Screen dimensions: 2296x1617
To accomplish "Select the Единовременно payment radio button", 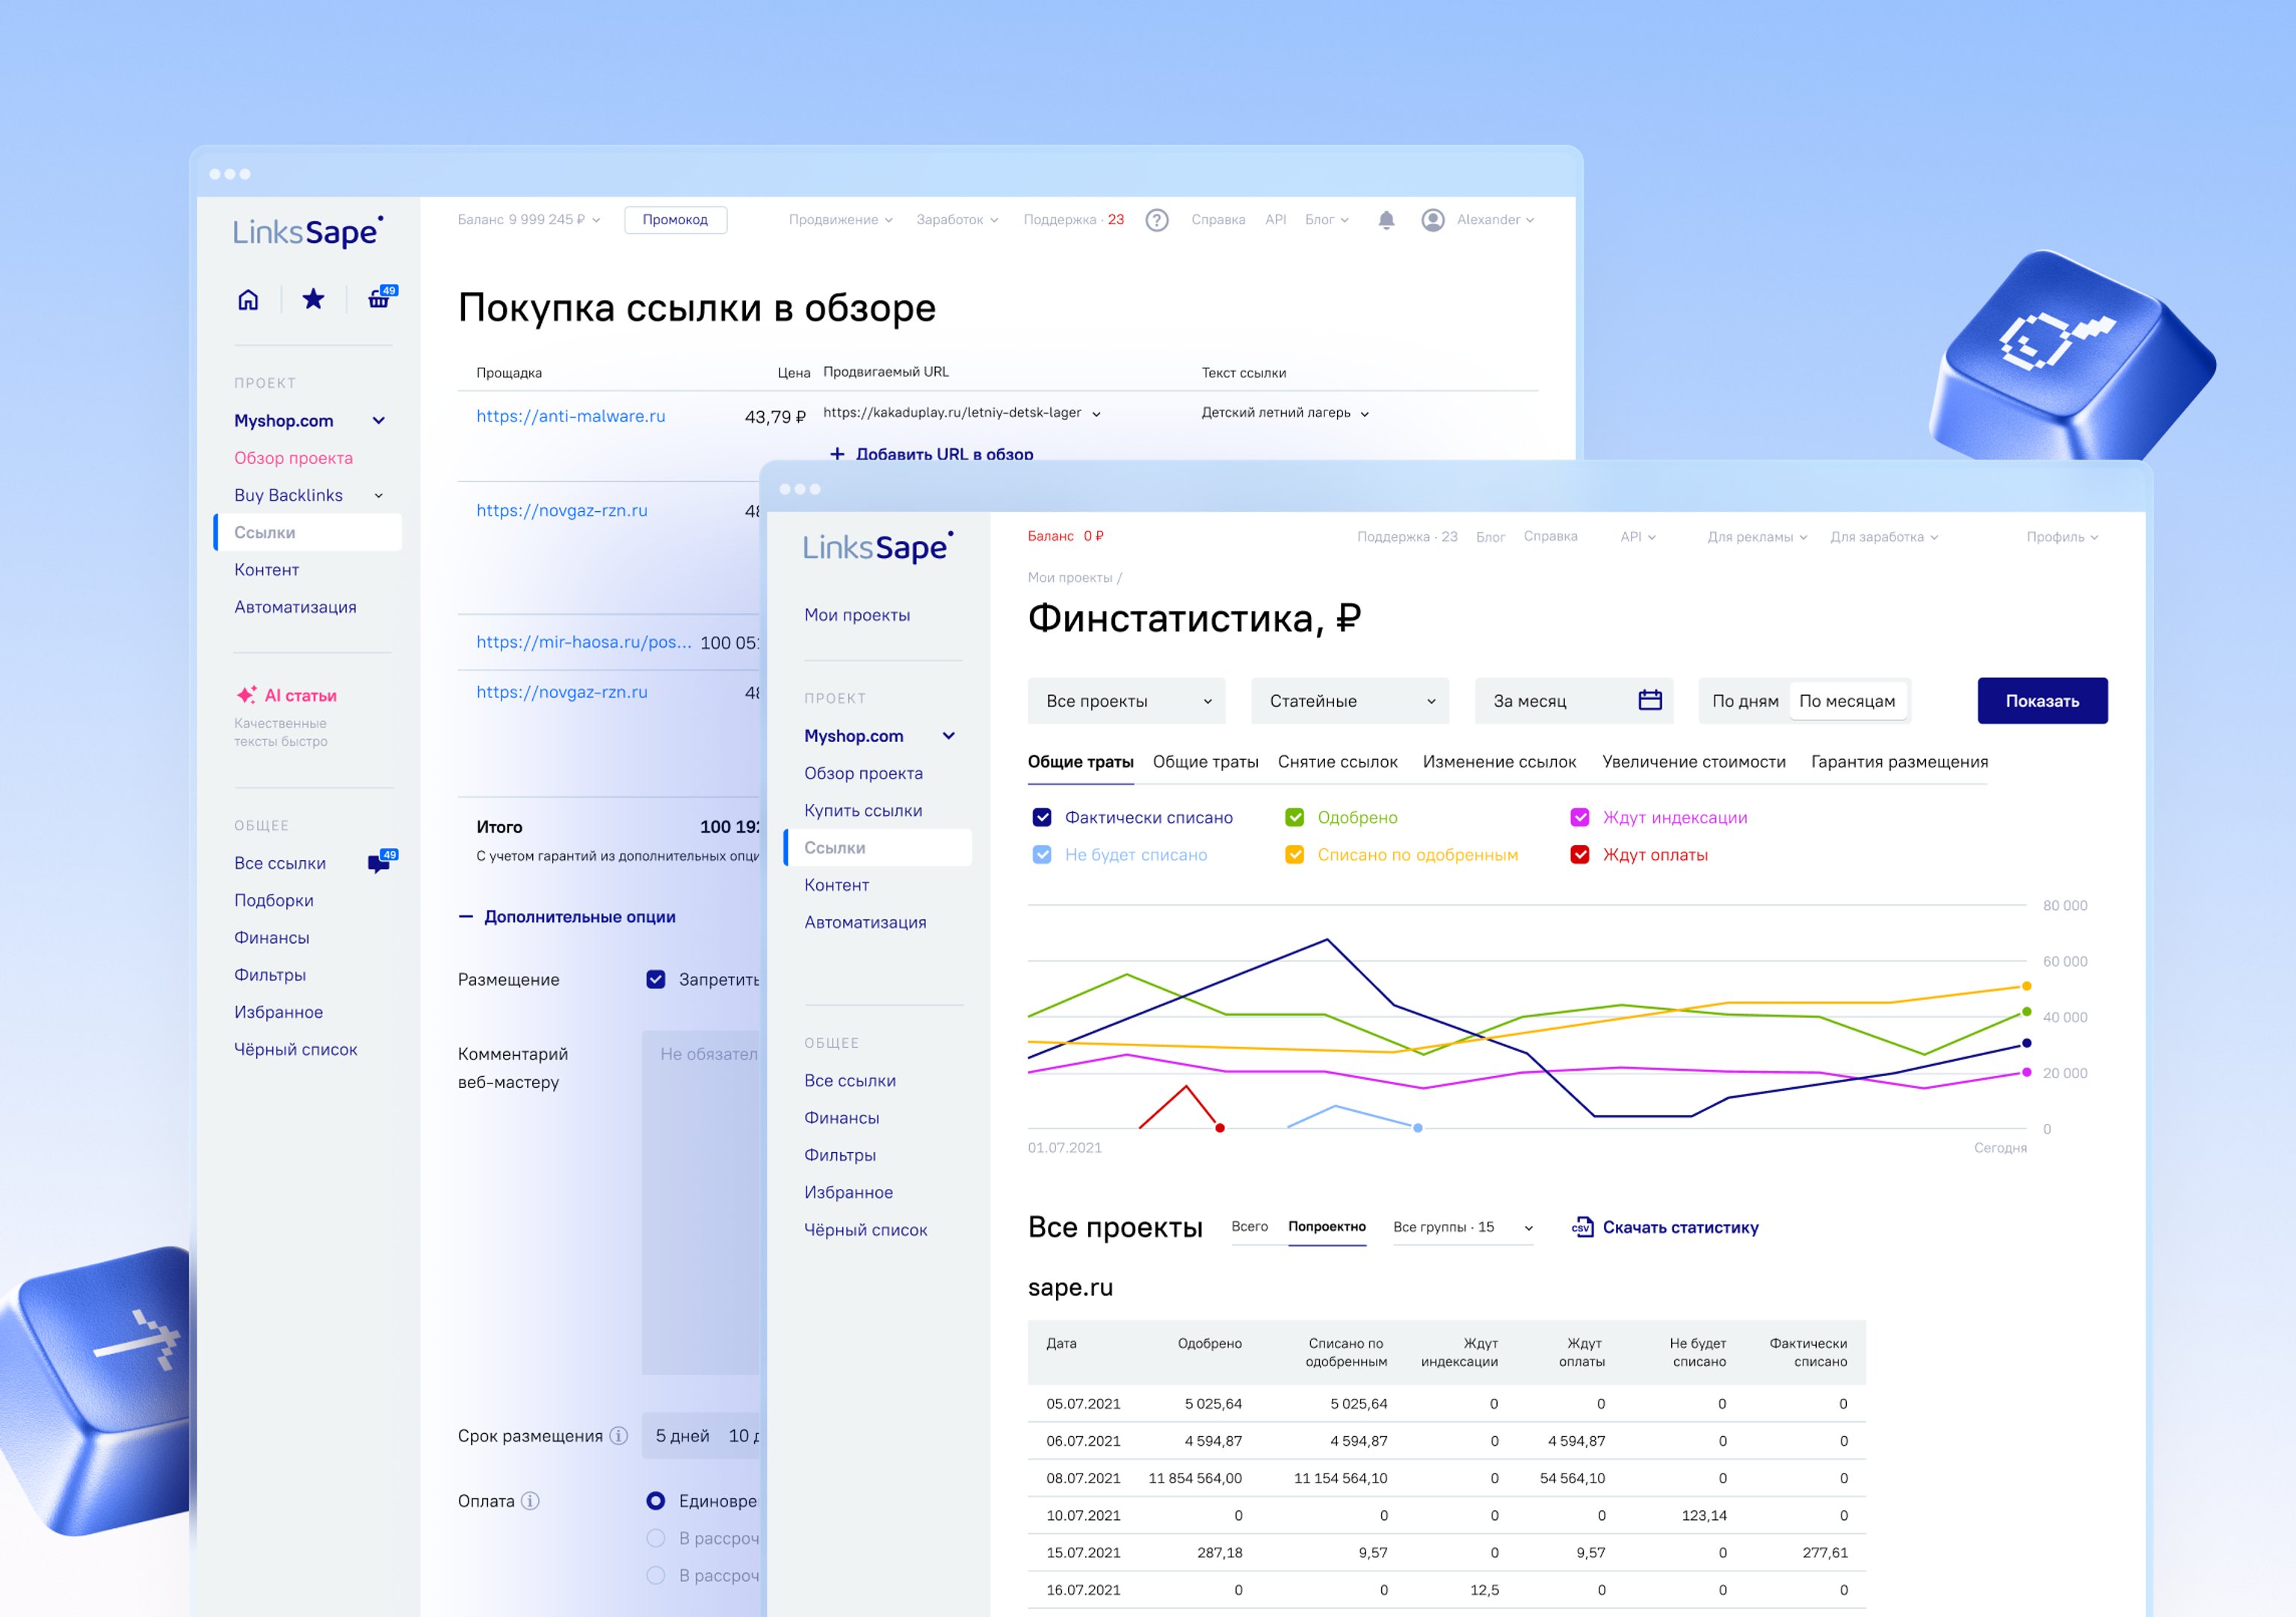I will (656, 1501).
